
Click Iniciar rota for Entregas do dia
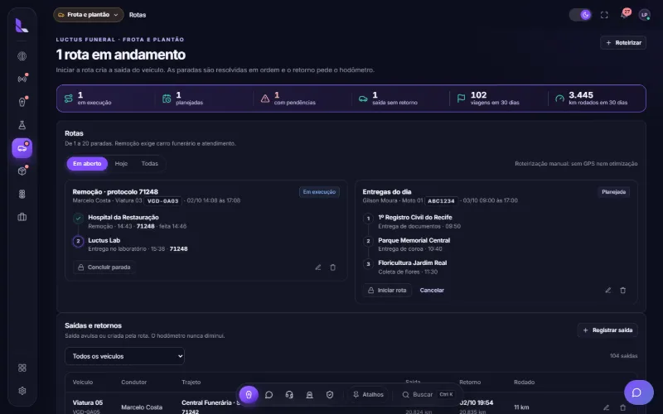point(387,291)
